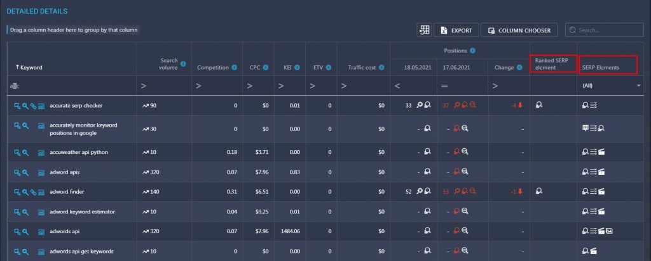Click the Positions info icon
Image resolution: width=651 pixels, height=261 pixels.
coord(472,51)
